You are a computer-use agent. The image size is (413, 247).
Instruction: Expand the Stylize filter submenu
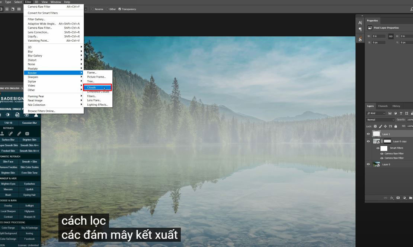pyautogui.click(x=54, y=81)
